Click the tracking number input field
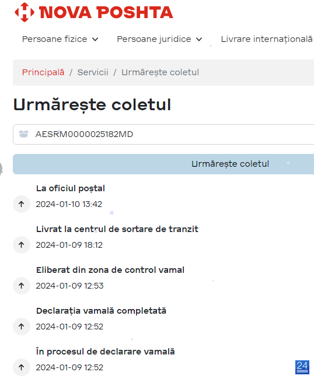Image resolution: width=314 pixels, height=379 pixels. point(163,134)
